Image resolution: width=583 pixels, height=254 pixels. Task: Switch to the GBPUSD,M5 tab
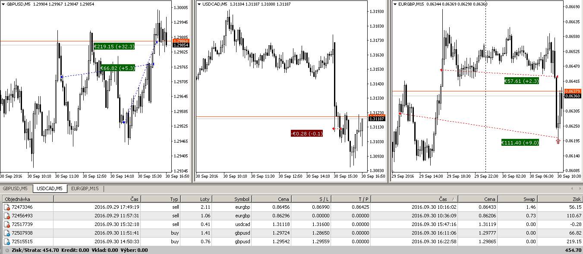[16, 188]
